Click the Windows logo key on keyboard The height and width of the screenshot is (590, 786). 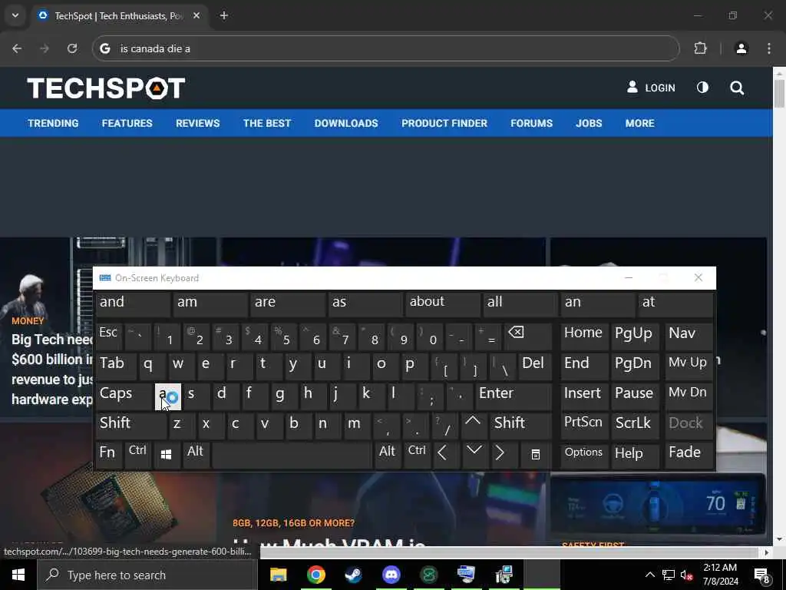point(167,456)
